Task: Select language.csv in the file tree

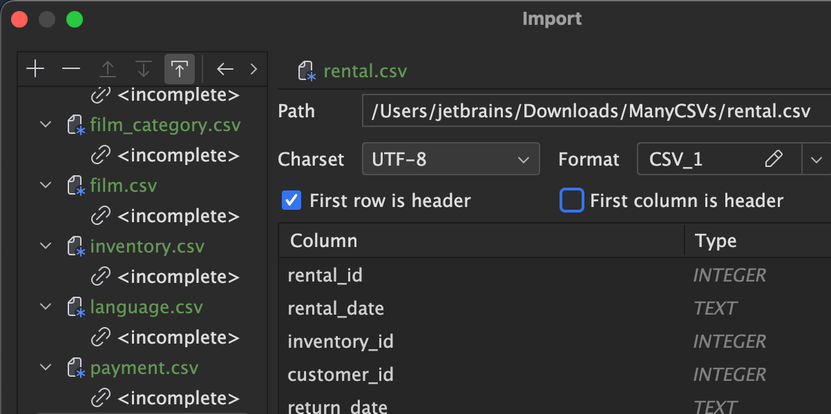Action: (146, 307)
